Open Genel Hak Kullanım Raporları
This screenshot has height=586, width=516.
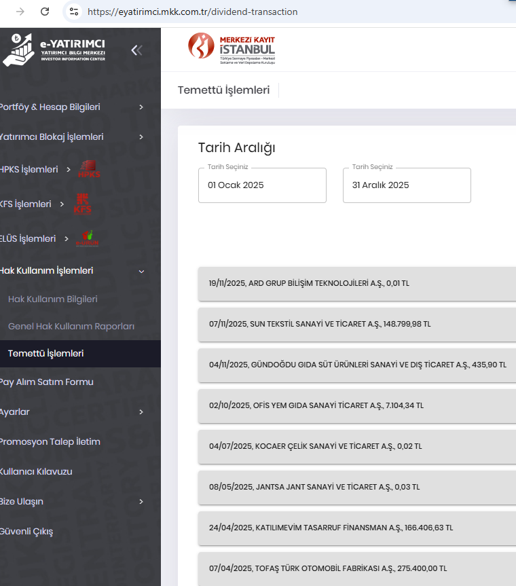click(x=71, y=326)
